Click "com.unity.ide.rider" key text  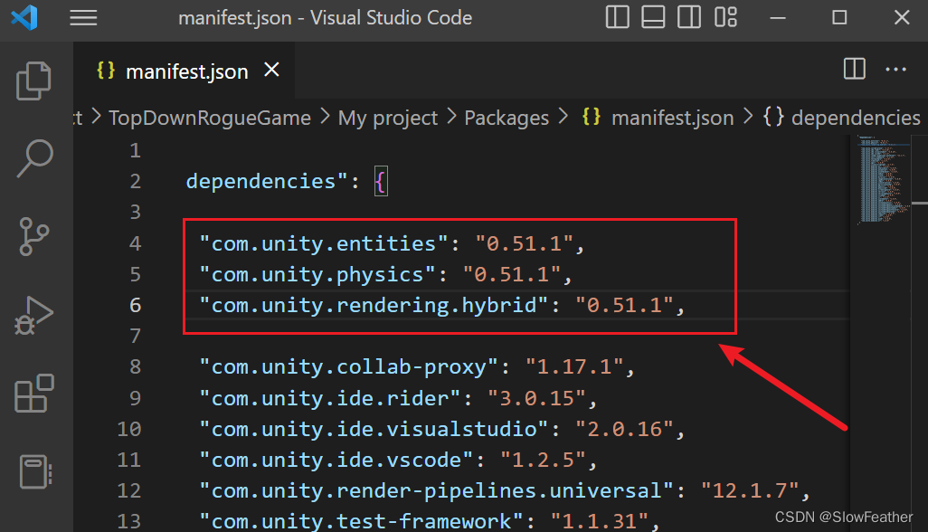[329, 398]
